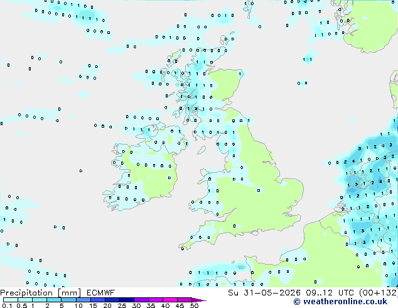Click the '10' legend scale label

(x=78, y=305)
